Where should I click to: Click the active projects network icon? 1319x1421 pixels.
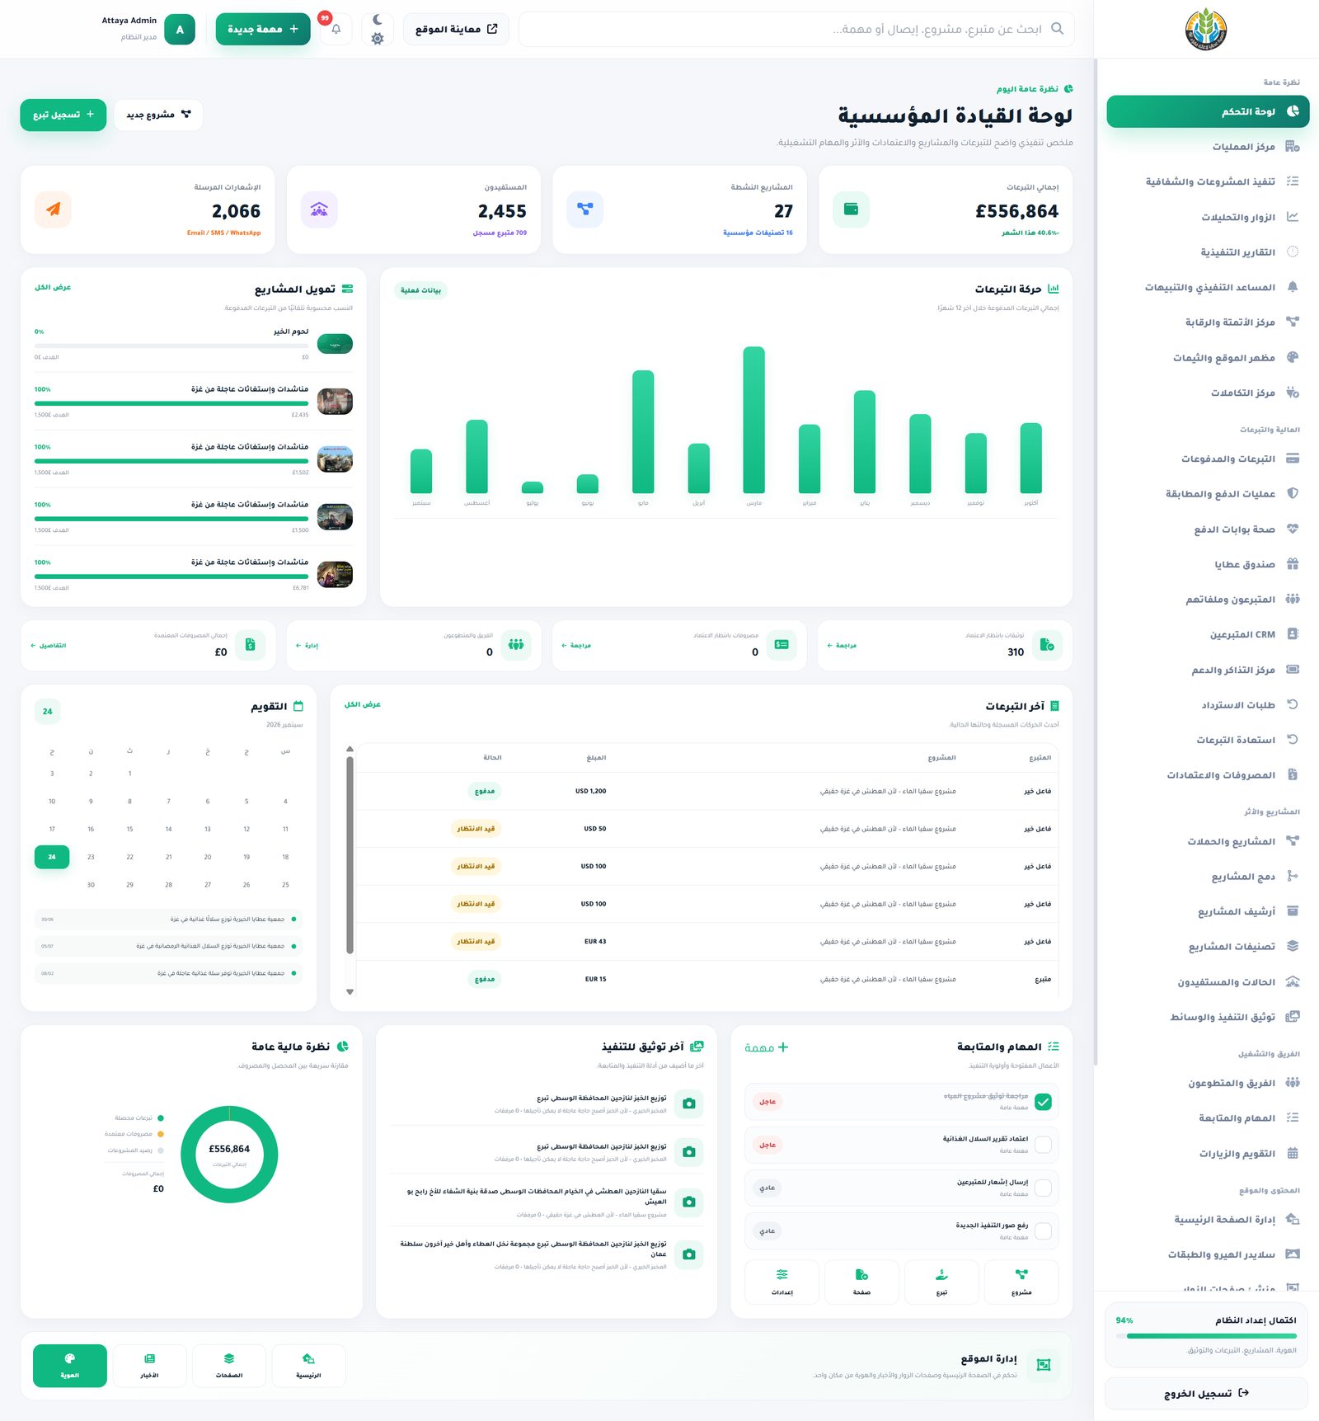coord(584,209)
